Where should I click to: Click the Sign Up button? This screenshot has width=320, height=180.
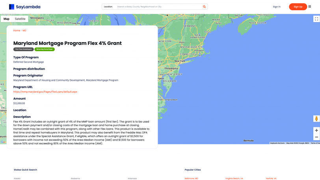click(x=298, y=7)
